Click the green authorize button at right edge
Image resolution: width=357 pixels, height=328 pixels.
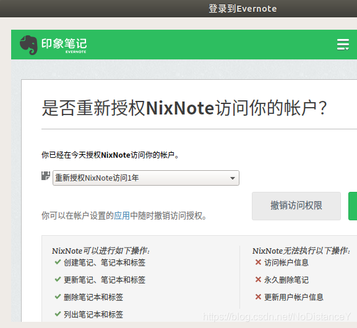click(x=353, y=206)
